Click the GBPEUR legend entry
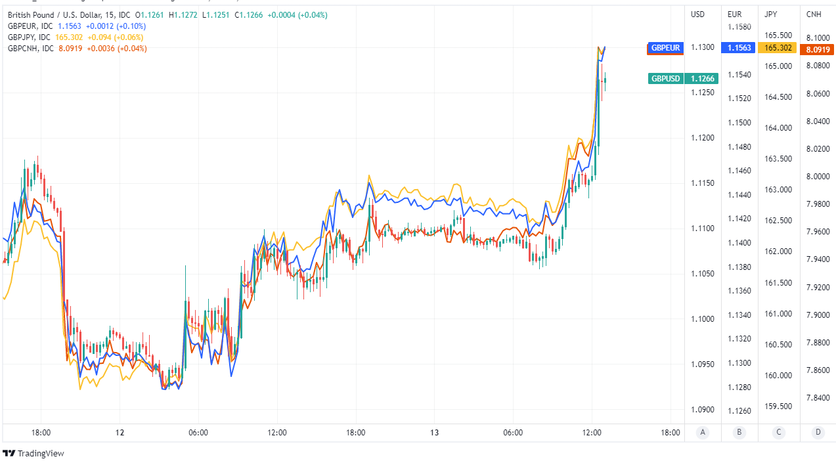This screenshot has height=461, width=836. pyautogui.click(x=30, y=26)
